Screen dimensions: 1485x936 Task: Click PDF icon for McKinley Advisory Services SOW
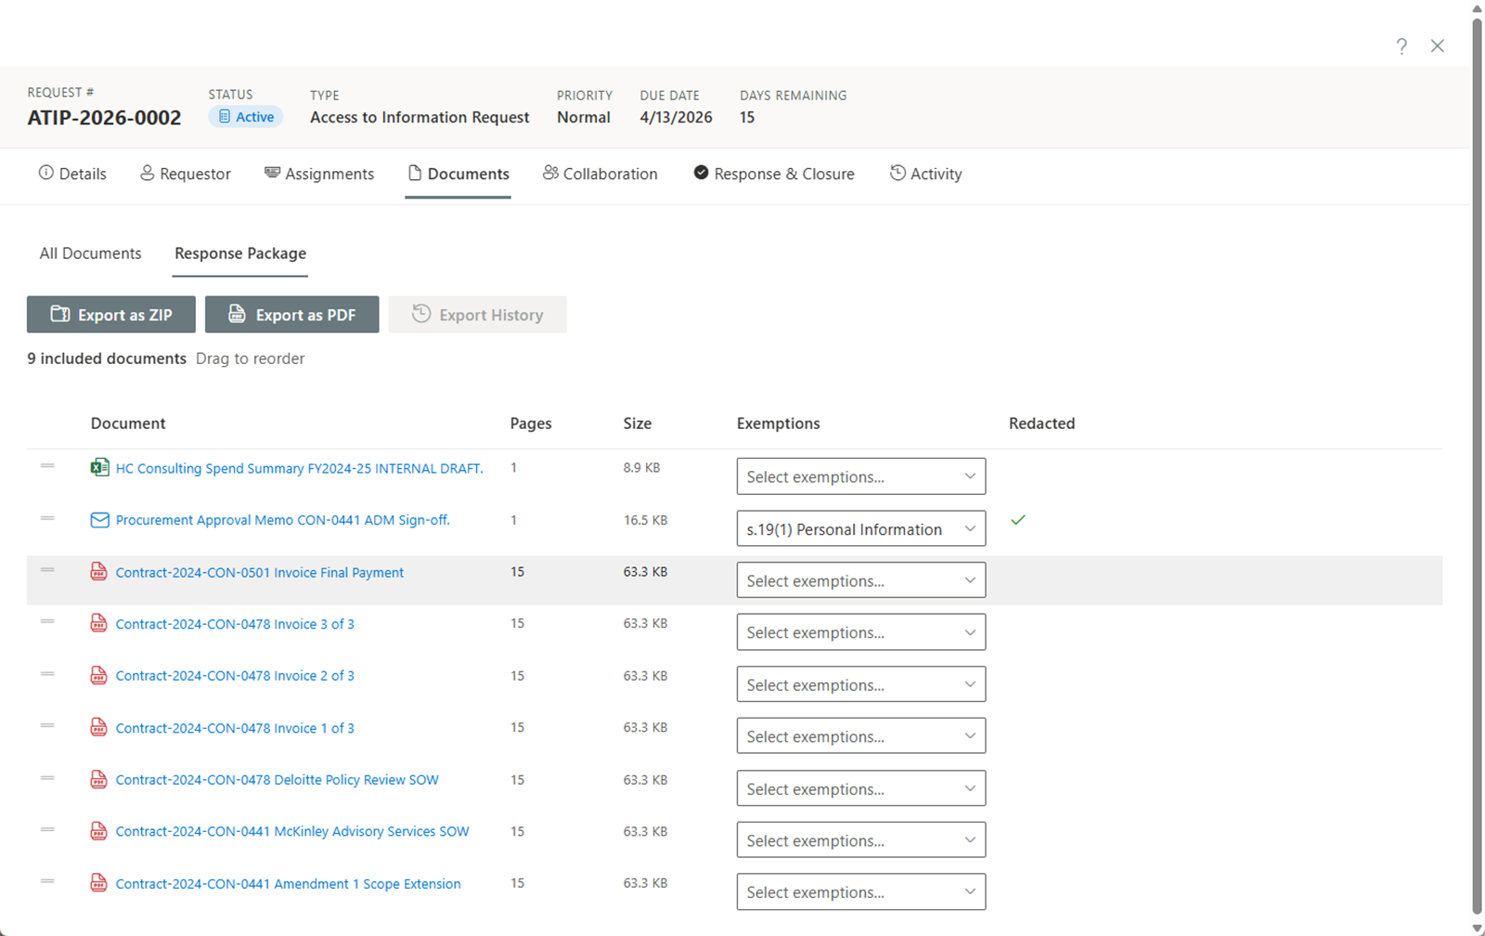(98, 831)
